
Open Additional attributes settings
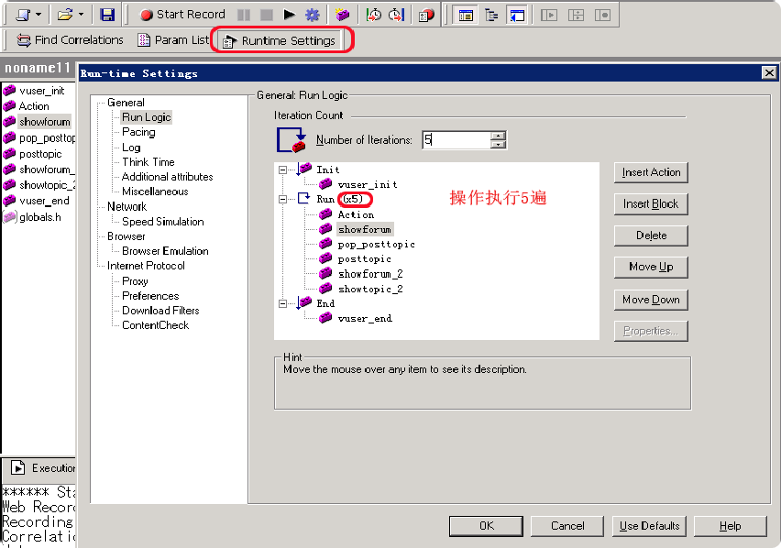click(x=168, y=177)
